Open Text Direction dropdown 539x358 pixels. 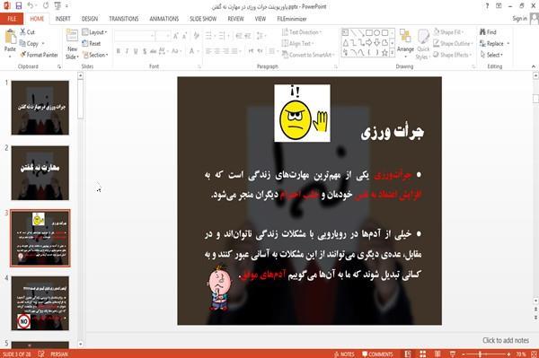pos(302,32)
